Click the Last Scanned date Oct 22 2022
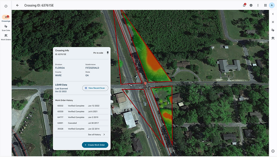Viewport: 277px width, 157px height. (x=61, y=91)
